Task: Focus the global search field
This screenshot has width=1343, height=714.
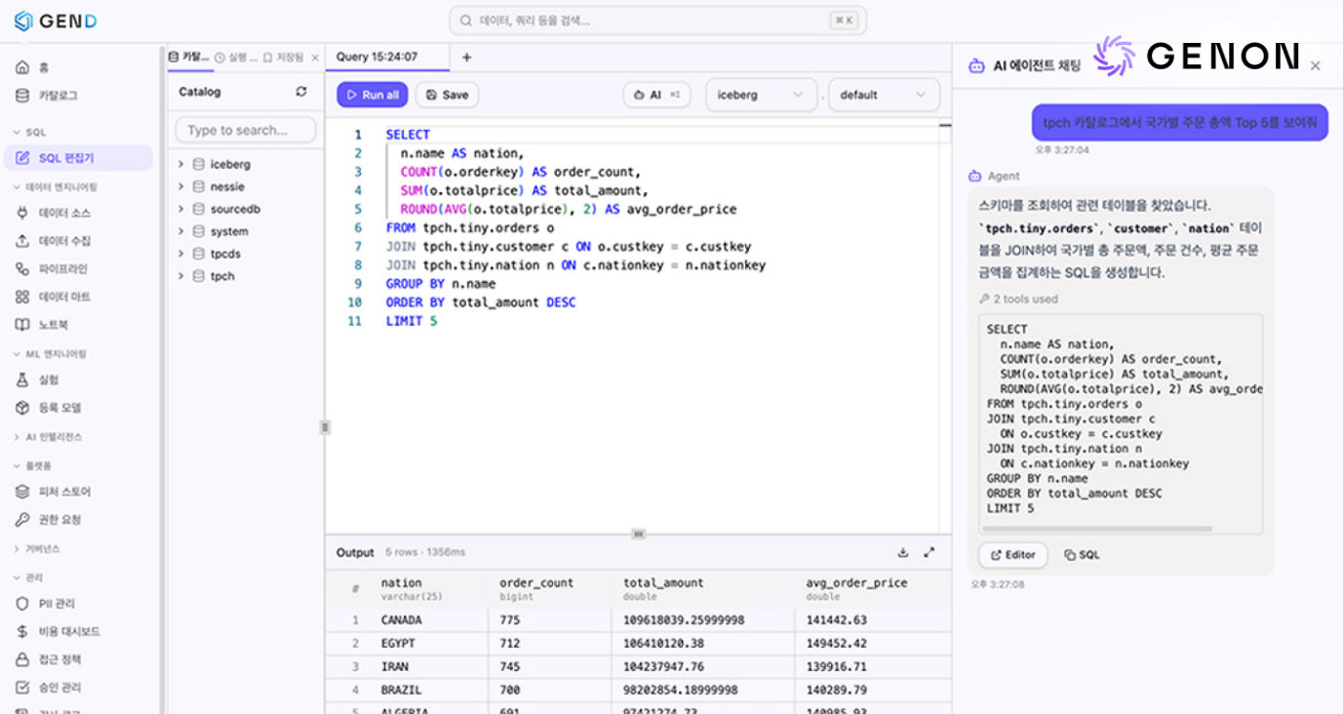Action: [657, 20]
